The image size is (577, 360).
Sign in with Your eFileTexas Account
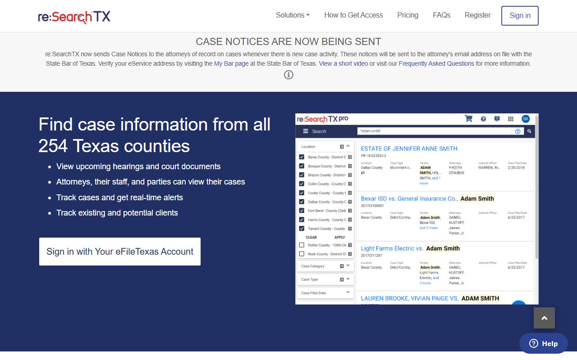click(x=120, y=252)
